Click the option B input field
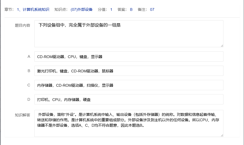This screenshot has width=244, height=145. pyautogui.click(x=129, y=71)
